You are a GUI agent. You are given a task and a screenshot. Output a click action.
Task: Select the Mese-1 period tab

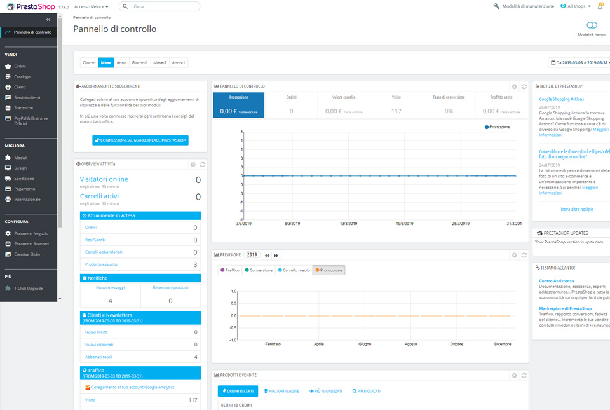(x=160, y=63)
